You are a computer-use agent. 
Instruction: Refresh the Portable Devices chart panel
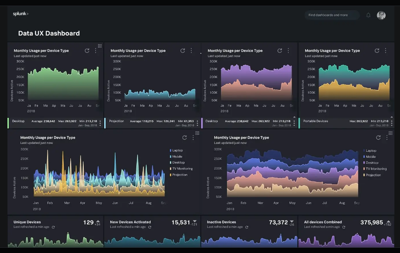click(x=377, y=51)
